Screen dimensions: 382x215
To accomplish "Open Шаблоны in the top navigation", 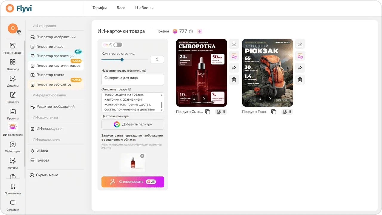I will (144, 8).
